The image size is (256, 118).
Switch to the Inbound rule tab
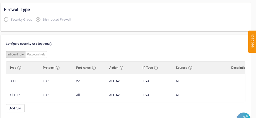16,55
